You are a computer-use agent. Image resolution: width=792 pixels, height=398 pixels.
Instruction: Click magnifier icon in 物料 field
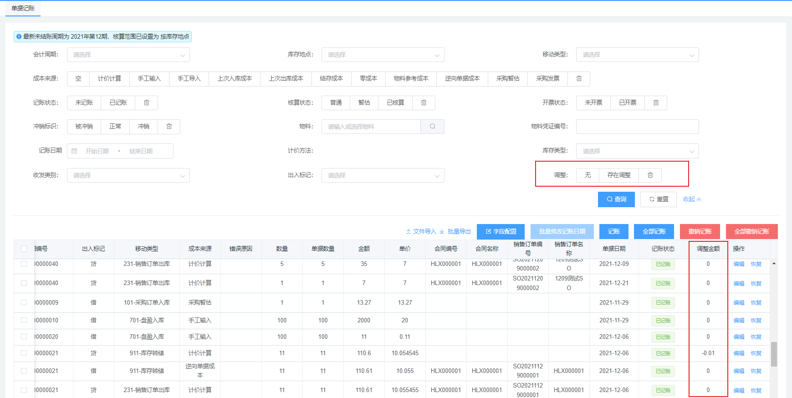coord(432,127)
